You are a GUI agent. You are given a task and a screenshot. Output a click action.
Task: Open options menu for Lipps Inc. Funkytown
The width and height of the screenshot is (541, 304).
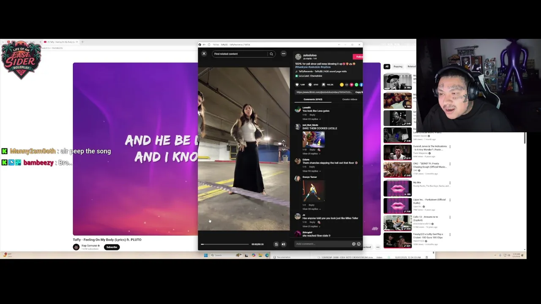coord(450,200)
